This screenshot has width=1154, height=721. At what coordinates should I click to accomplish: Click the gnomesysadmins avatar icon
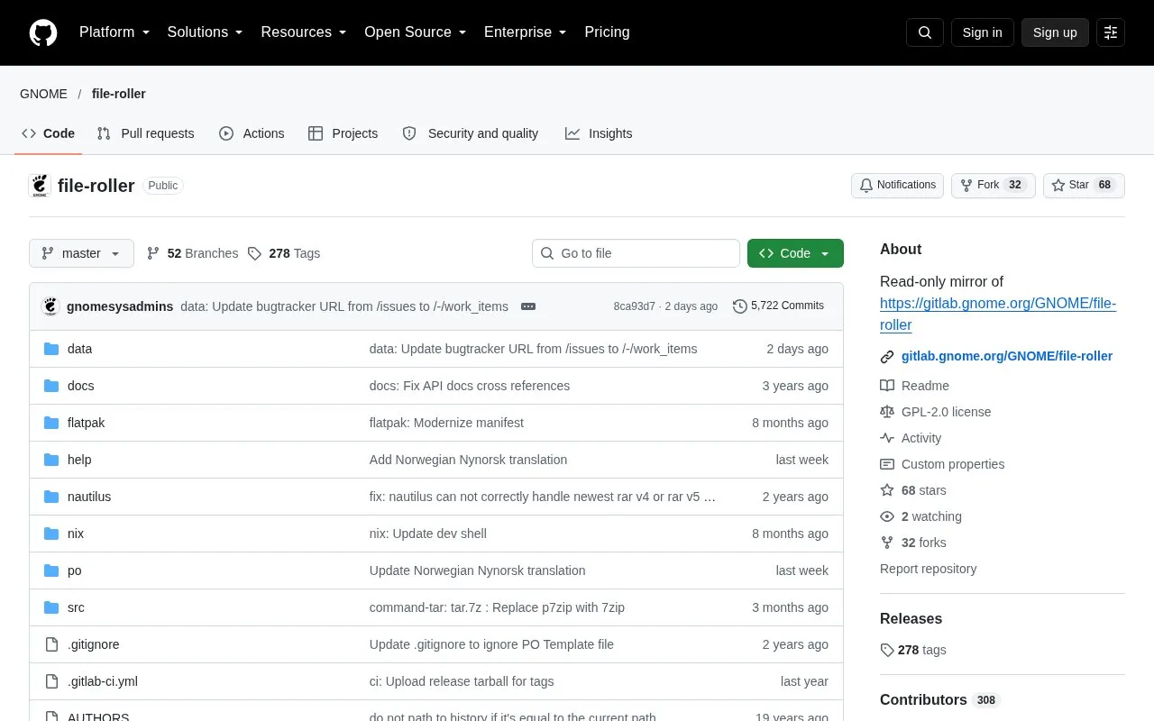point(50,306)
